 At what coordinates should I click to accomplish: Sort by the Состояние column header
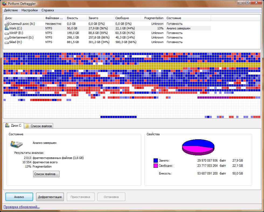[x=188, y=18]
